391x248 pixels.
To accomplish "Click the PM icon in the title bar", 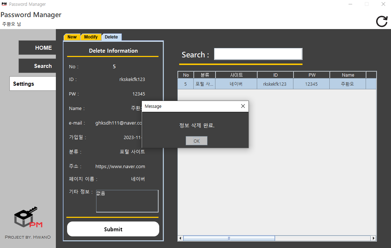I will tap(5, 4).
